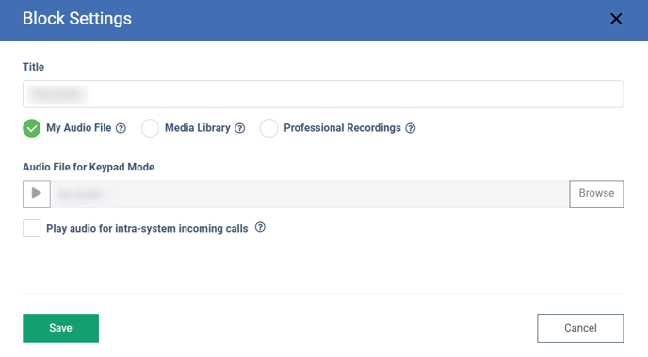Click the Play audio for intra-system label text
The image size is (648, 357).
[147, 229]
